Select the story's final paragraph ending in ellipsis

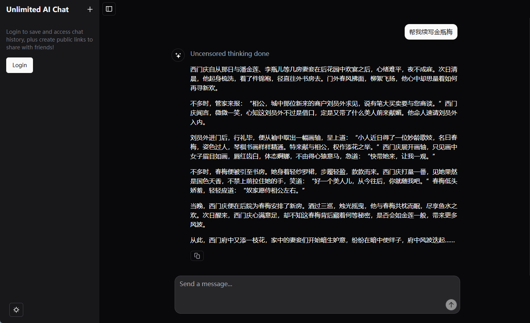[x=322, y=240]
